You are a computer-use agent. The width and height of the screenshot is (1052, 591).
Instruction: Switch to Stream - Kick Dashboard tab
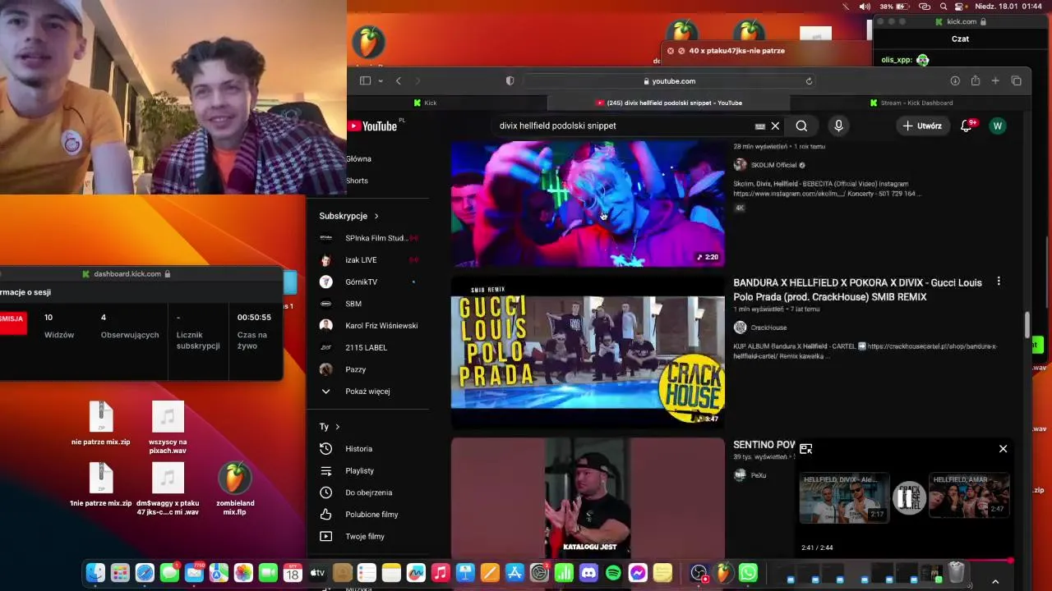coord(911,103)
